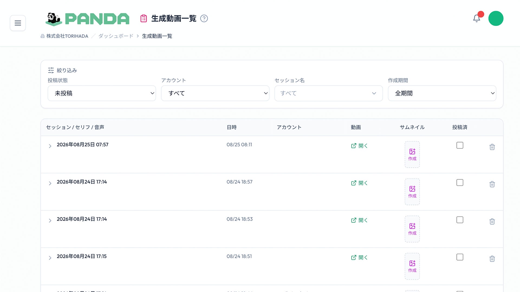
Task: Expand session 2026年08月25日 07:57 row
Action: point(50,146)
